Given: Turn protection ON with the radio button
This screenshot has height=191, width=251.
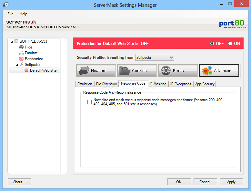Looking at the screenshot, I should pos(230,43).
